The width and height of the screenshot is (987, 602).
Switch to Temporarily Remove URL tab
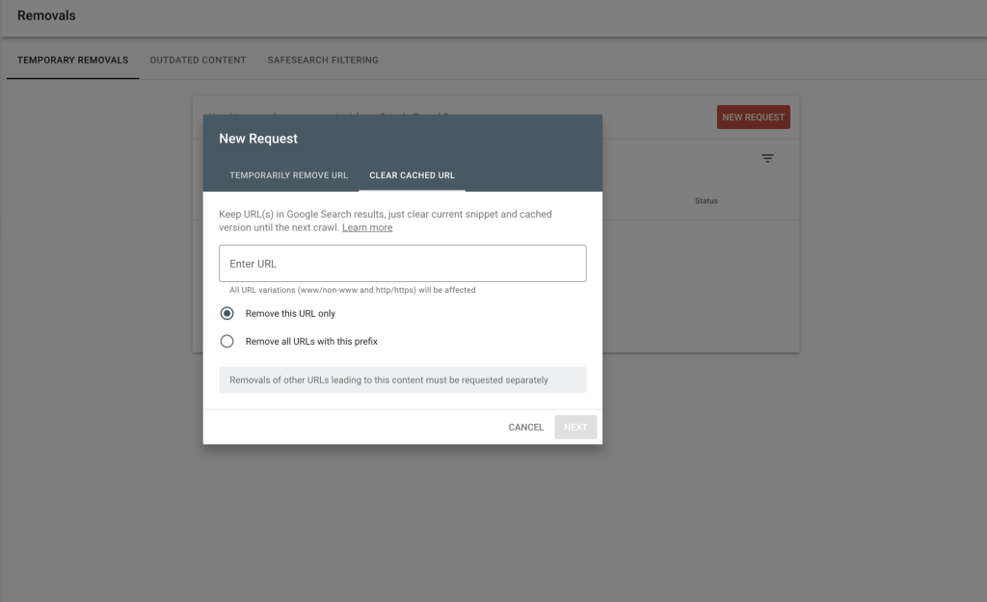(x=288, y=175)
